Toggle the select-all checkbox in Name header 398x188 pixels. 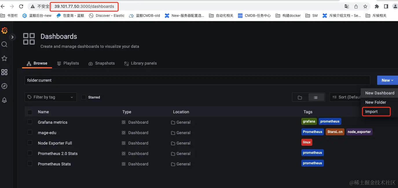click(30, 112)
